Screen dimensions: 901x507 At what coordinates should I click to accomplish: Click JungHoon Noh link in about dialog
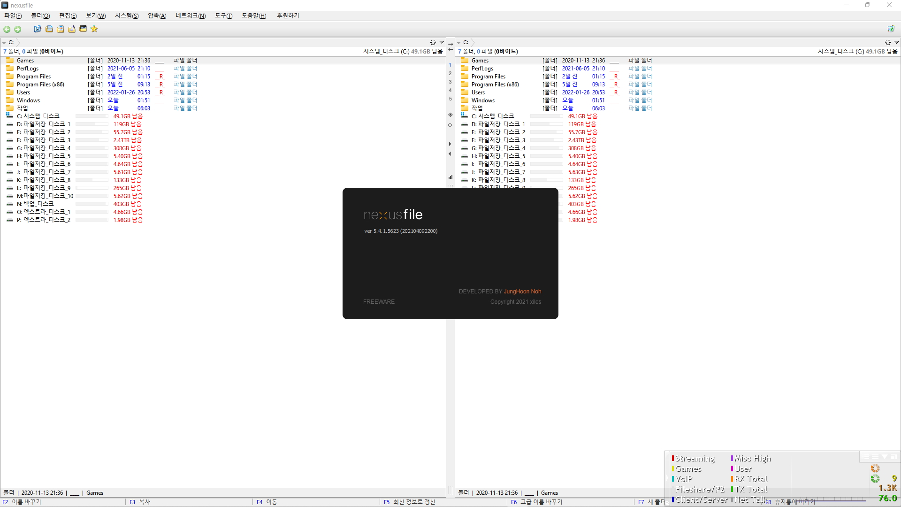pos(522,292)
